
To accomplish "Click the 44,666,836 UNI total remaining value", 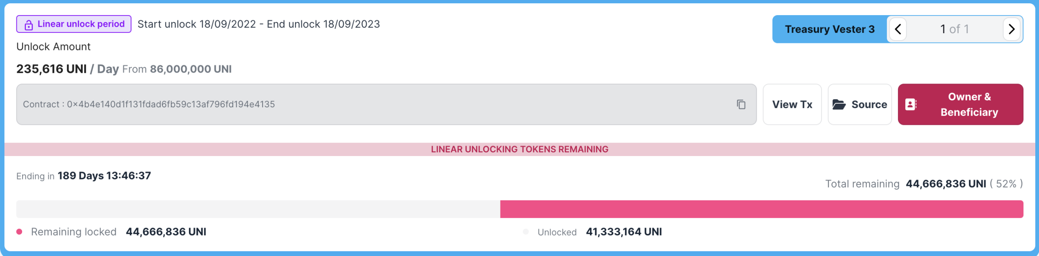I will click(945, 184).
